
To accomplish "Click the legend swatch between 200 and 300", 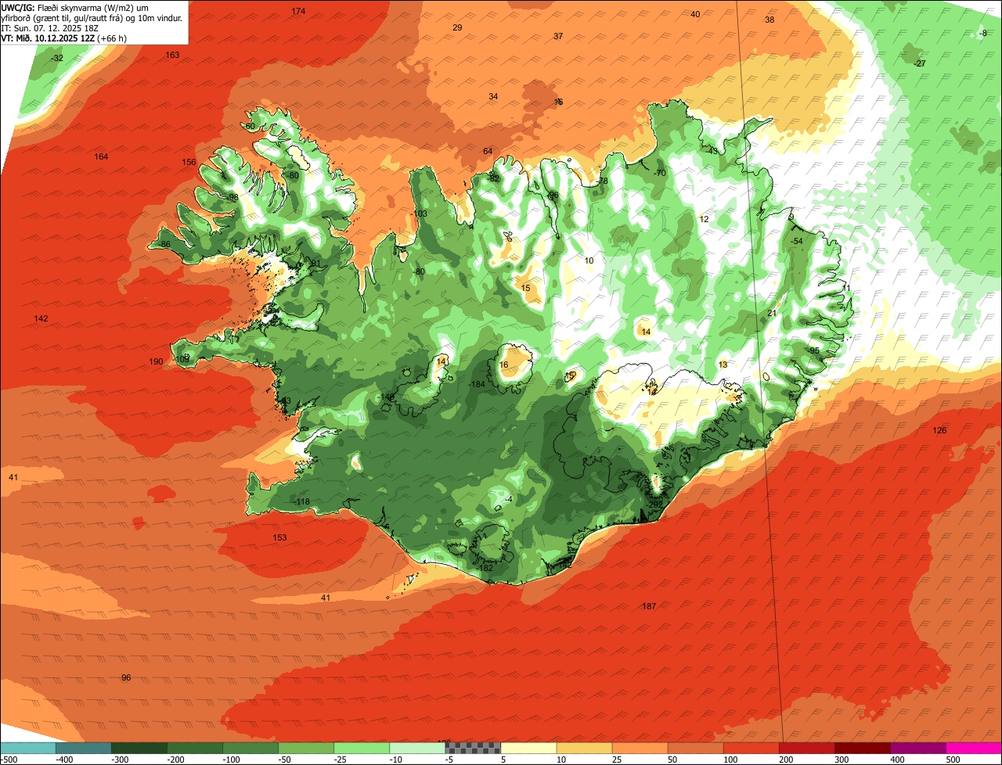I will (x=807, y=748).
